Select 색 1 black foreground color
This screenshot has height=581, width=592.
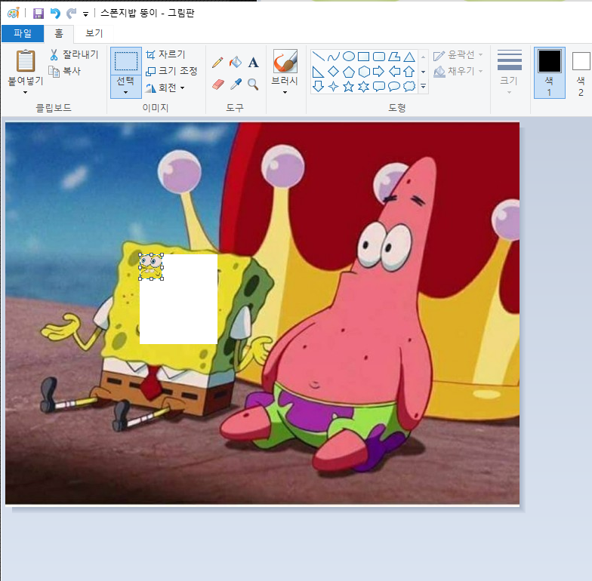pyautogui.click(x=550, y=72)
